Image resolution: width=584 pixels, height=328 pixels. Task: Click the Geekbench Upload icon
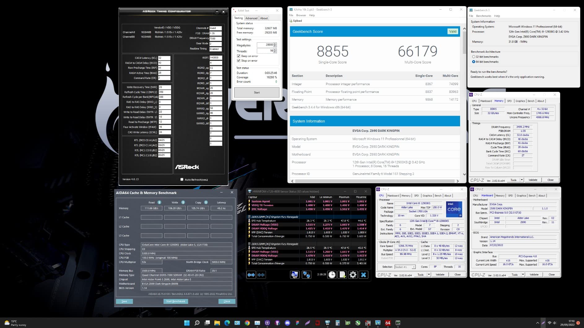[291, 21]
